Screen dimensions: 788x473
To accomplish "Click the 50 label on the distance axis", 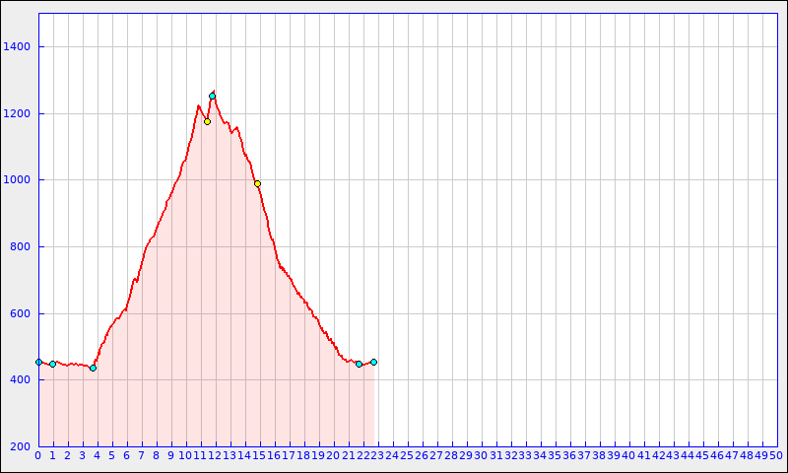I will 775,455.
